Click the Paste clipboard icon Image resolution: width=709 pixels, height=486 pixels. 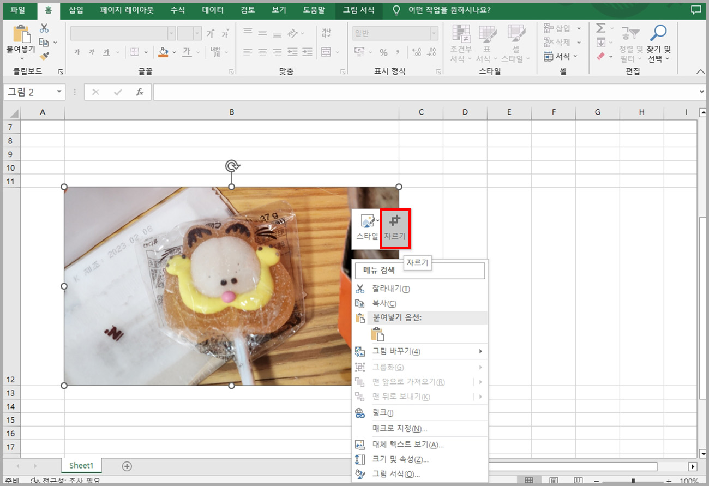(x=21, y=33)
